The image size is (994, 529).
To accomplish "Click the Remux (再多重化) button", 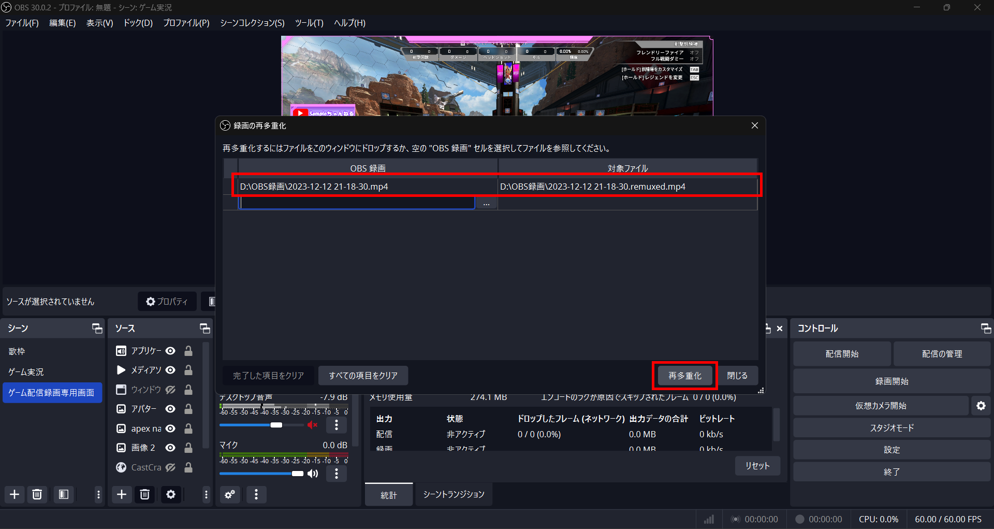I will click(684, 376).
